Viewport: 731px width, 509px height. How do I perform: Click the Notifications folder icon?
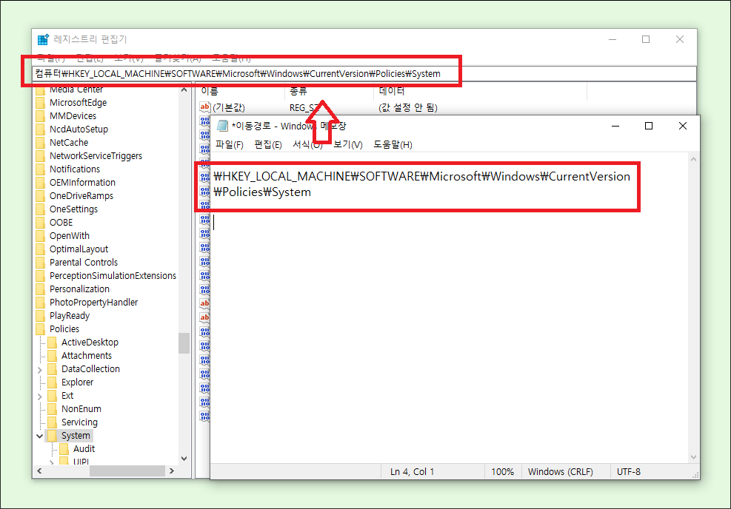[41, 169]
